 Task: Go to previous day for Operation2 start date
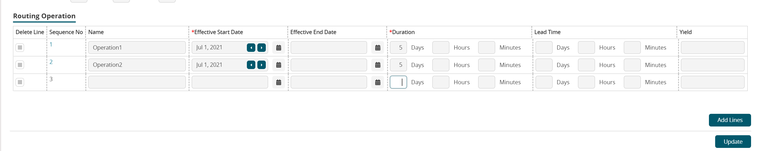(251, 65)
